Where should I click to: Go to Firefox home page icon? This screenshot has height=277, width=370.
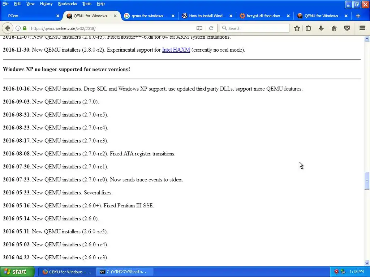click(334, 28)
